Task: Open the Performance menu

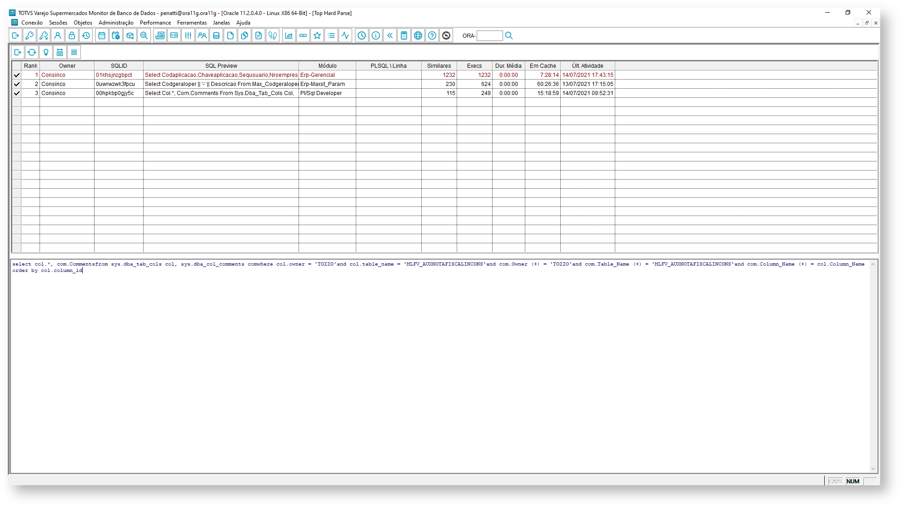Action: click(155, 22)
